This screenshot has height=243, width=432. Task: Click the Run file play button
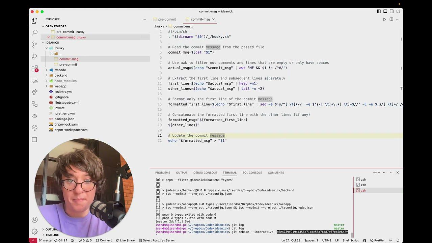coord(384,19)
